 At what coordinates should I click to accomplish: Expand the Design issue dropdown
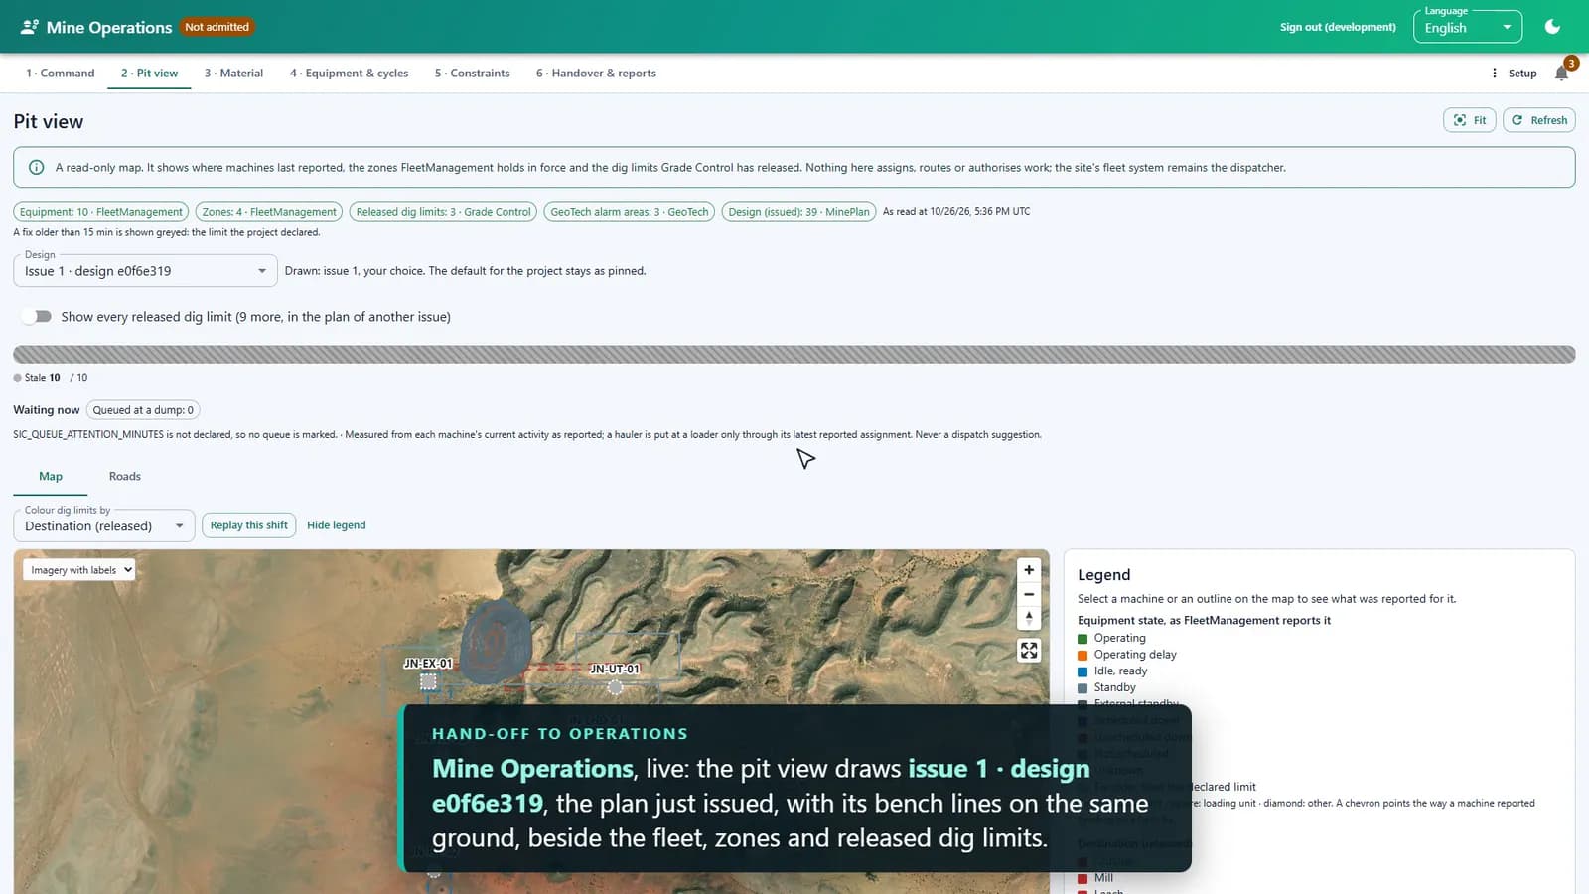click(145, 271)
